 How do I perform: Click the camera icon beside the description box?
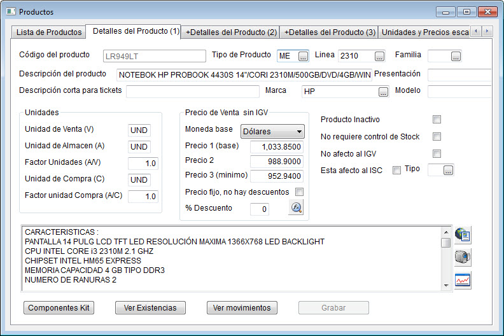point(463,257)
